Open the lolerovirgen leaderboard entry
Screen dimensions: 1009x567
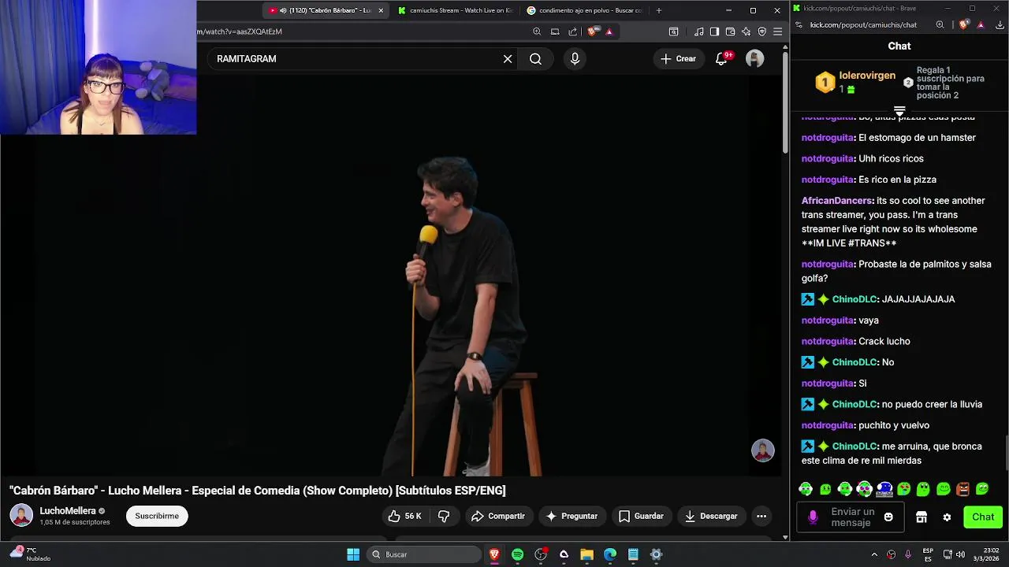(856, 82)
